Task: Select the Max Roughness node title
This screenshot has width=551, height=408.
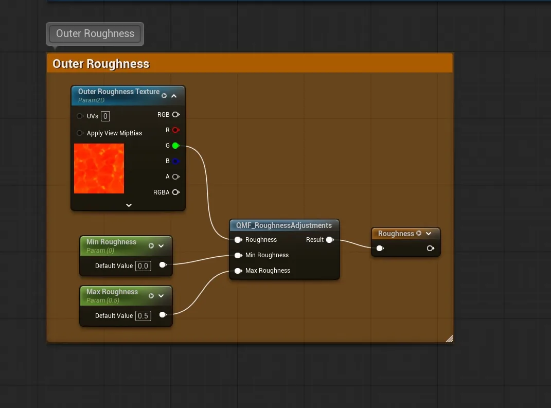Action: click(112, 292)
